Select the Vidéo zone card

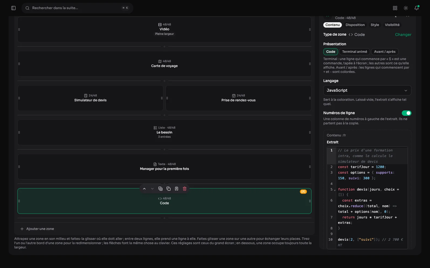tap(164, 29)
